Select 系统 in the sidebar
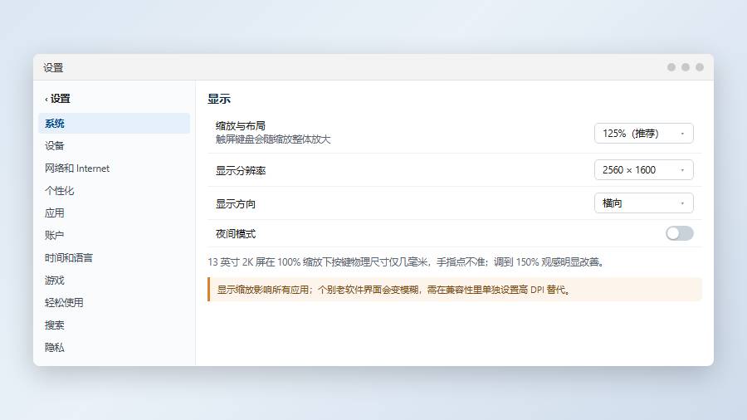The height and width of the screenshot is (420, 747). (x=114, y=124)
